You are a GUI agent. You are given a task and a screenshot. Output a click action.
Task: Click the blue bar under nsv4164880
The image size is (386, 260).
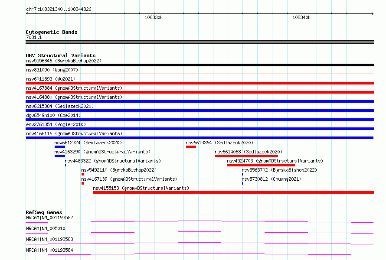[x=200, y=101]
